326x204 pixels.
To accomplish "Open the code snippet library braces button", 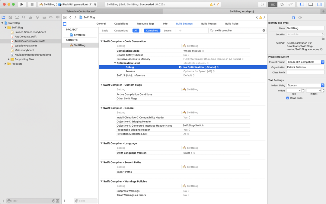I will click(x=262, y=4).
